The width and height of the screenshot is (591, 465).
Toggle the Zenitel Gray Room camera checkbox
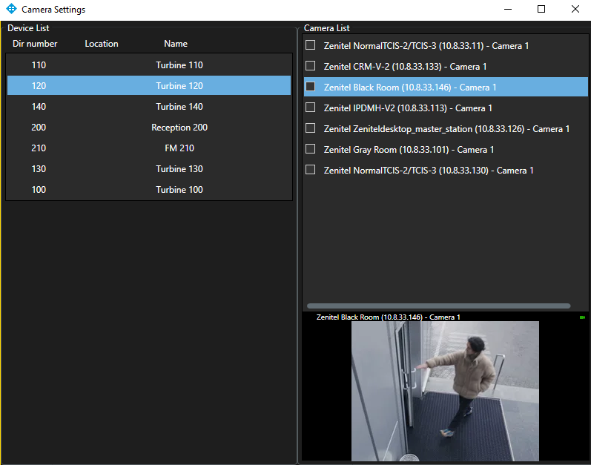click(311, 149)
